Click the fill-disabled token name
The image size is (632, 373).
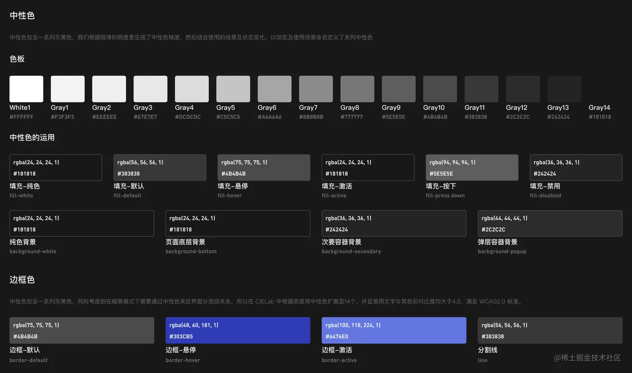click(x=545, y=196)
